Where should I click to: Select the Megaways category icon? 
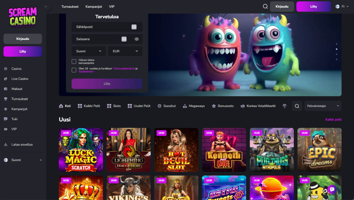pos(185,106)
